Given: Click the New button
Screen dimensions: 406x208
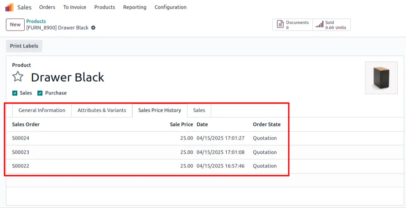Looking at the screenshot, I should [x=15, y=25].
